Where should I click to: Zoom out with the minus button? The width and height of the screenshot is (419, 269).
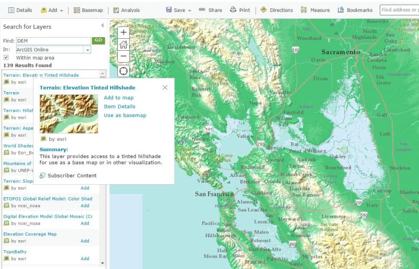124,56
